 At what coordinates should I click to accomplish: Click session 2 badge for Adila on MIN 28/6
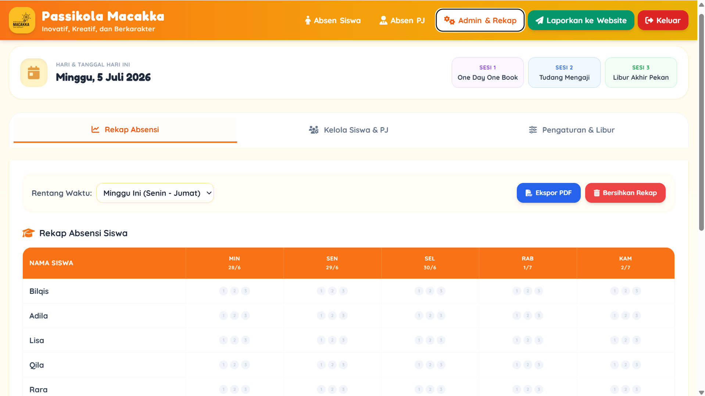click(x=235, y=316)
